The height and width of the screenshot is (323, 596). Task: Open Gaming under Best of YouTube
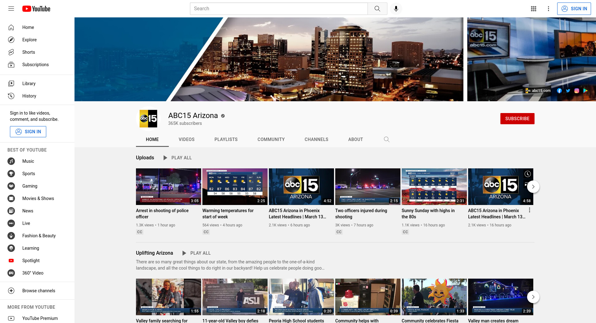pyautogui.click(x=37, y=186)
